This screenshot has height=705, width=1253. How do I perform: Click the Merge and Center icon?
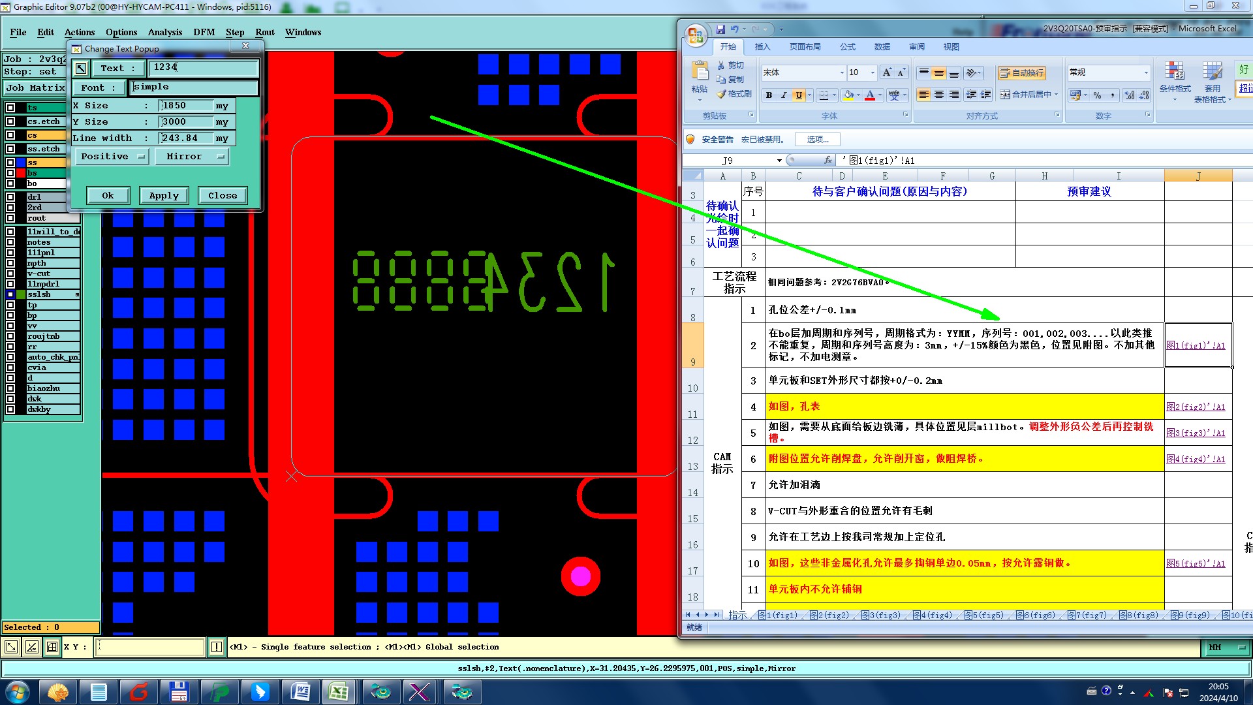(x=1005, y=95)
